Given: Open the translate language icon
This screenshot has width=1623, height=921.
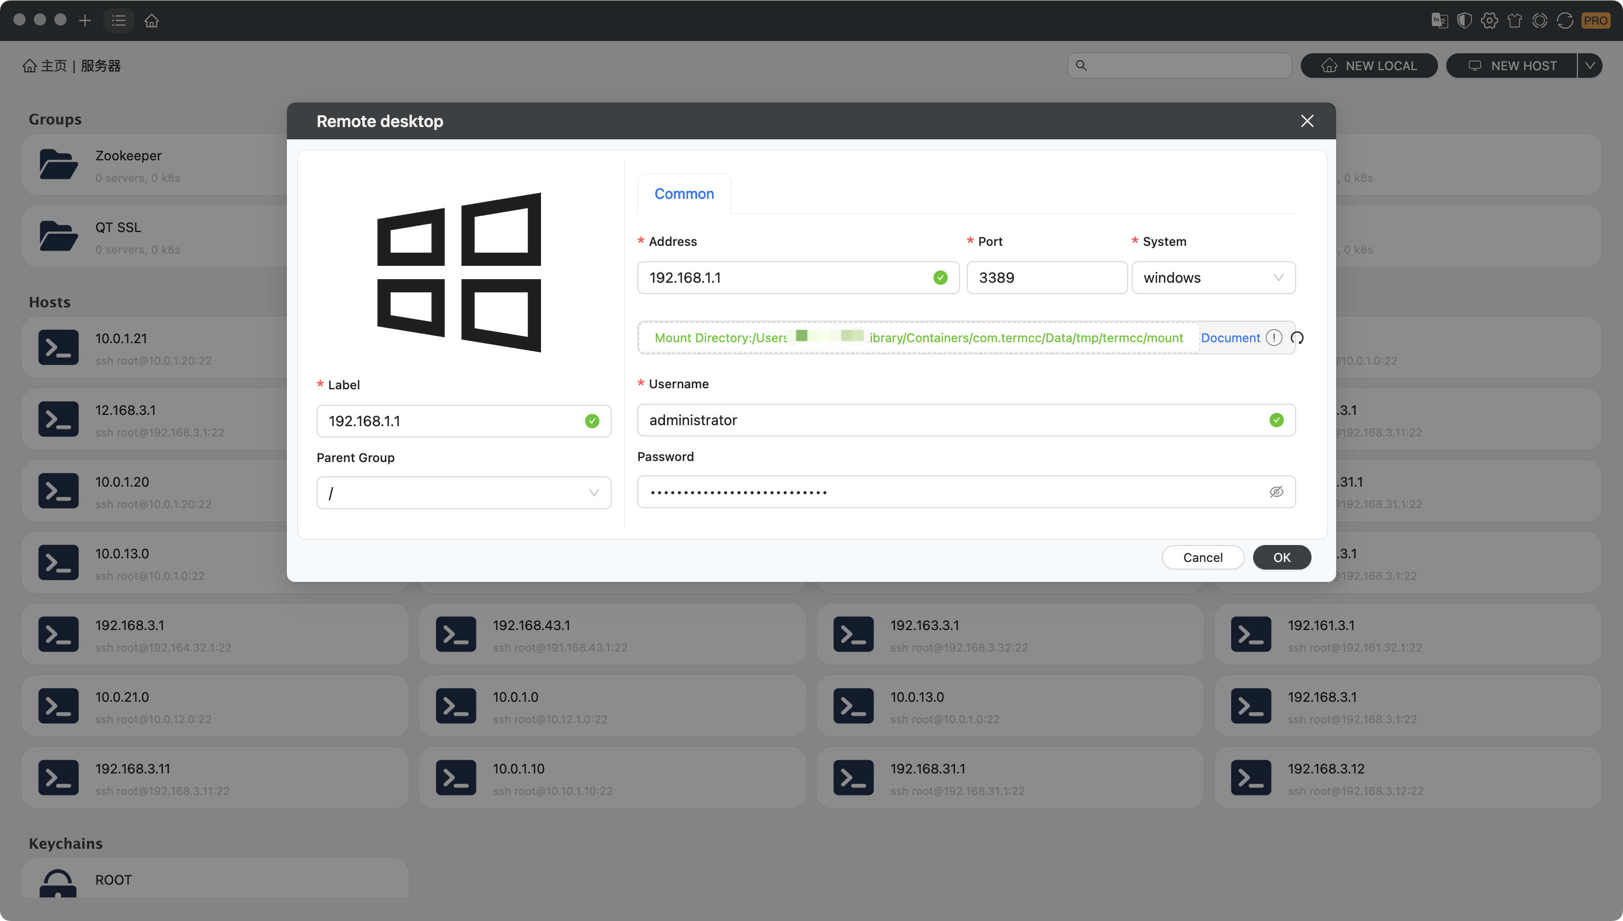Looking at the screenshot, I should click(x=1440, y=20).
